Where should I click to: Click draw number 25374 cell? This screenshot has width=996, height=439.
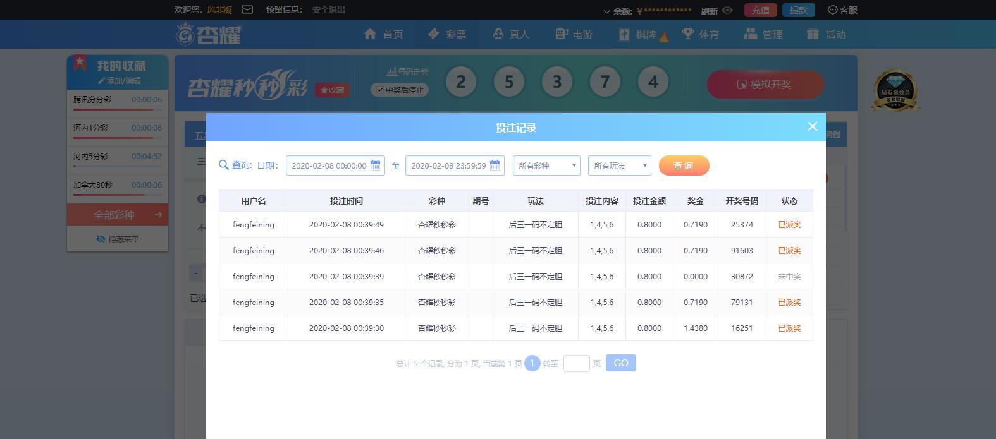(x=742, y=224)
